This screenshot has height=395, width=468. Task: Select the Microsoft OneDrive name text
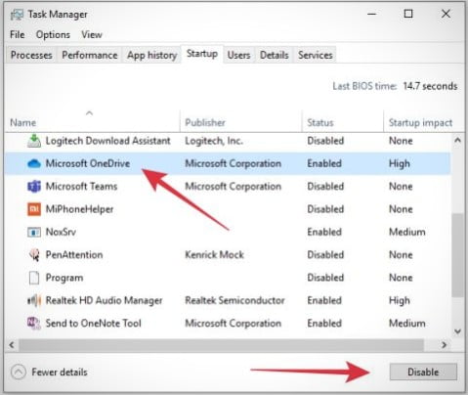88,163
